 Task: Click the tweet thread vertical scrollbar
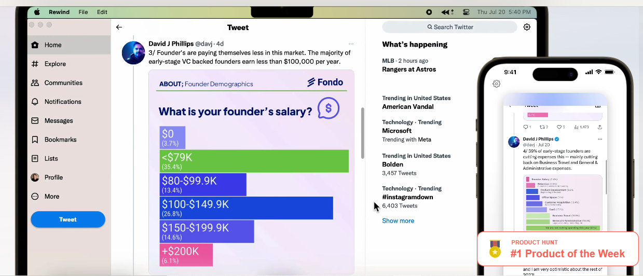(x=362, y=133)
